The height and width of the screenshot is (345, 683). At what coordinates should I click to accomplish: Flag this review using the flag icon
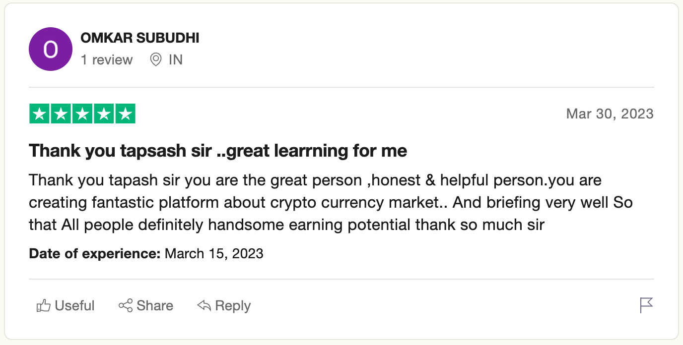646,305
